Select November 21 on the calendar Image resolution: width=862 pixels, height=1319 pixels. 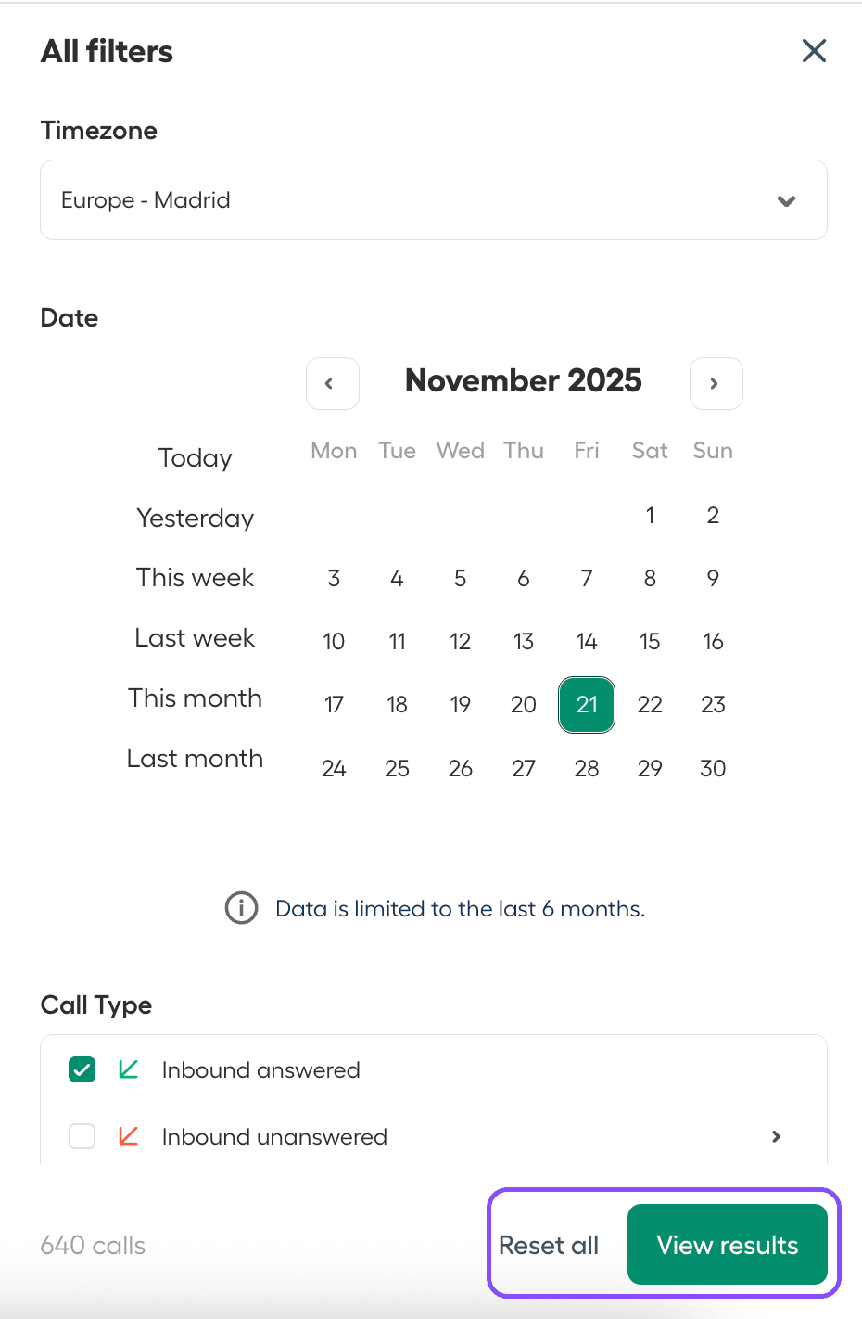coord(587,704)
